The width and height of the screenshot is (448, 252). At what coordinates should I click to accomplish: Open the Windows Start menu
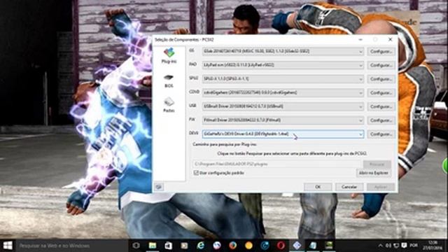pos(8,246)
